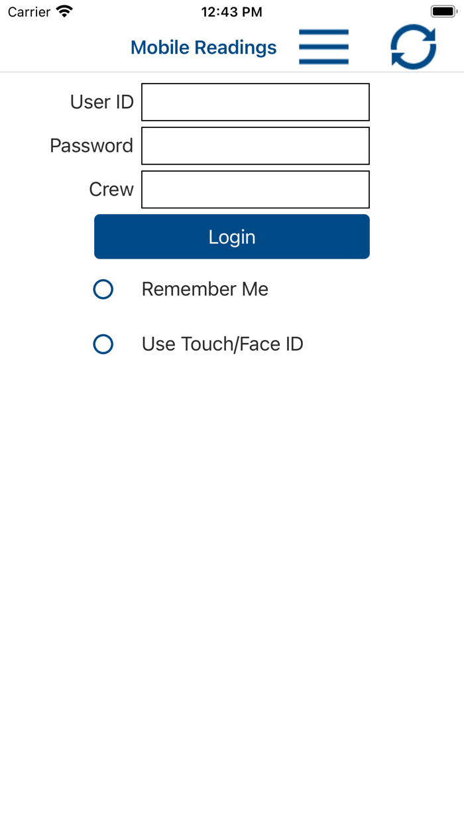Image resolution: width=464 pixels, height=825 pixels.
Task: Tap the sync refresh icon
Action: [x=412, y=46]
